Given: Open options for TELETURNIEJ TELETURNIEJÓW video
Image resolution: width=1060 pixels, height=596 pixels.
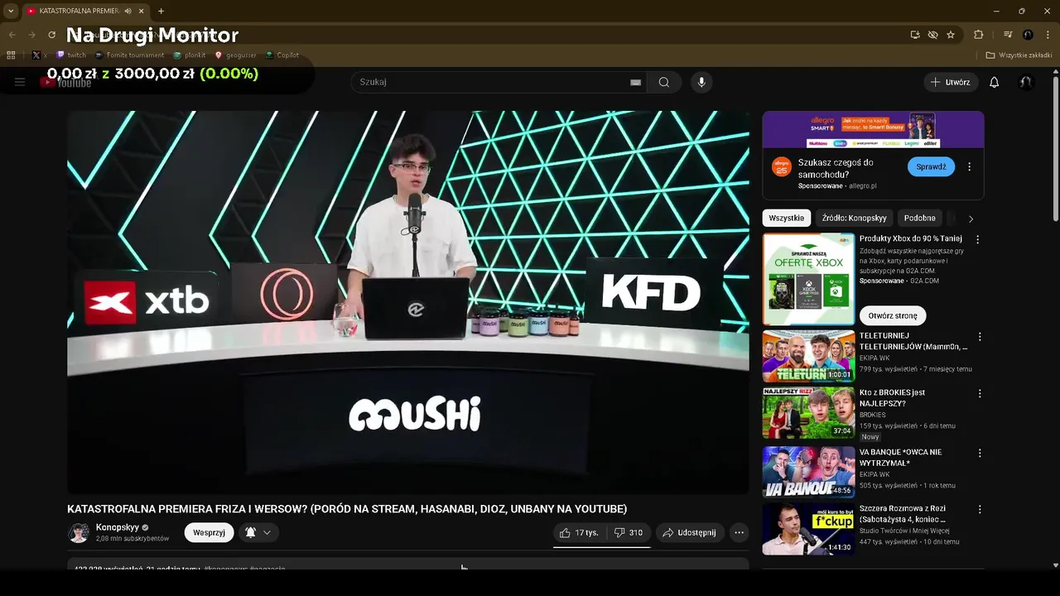Looking at the screenshot, I should pyautogui.click(x=980, y=337).
